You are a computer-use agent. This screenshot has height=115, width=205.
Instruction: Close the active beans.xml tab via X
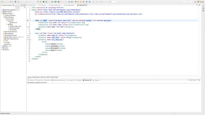pyautogui.click(x=86, y=5)
